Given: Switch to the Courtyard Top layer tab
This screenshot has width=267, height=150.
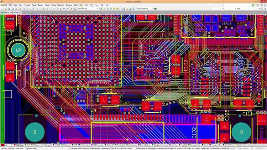Looking at the screenshot, I should 194,145.
